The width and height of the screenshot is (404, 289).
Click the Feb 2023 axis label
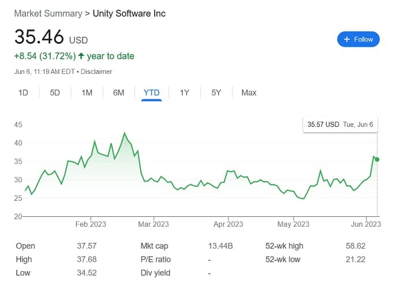[91, 224]
